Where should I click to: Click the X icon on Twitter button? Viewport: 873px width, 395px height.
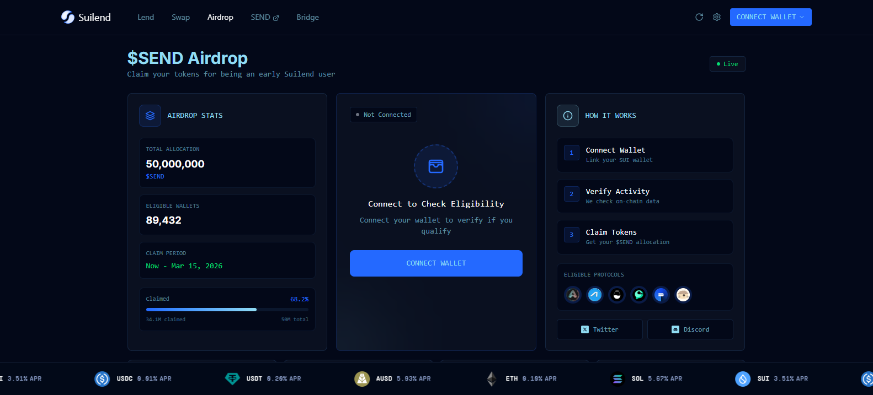(585, 329)
